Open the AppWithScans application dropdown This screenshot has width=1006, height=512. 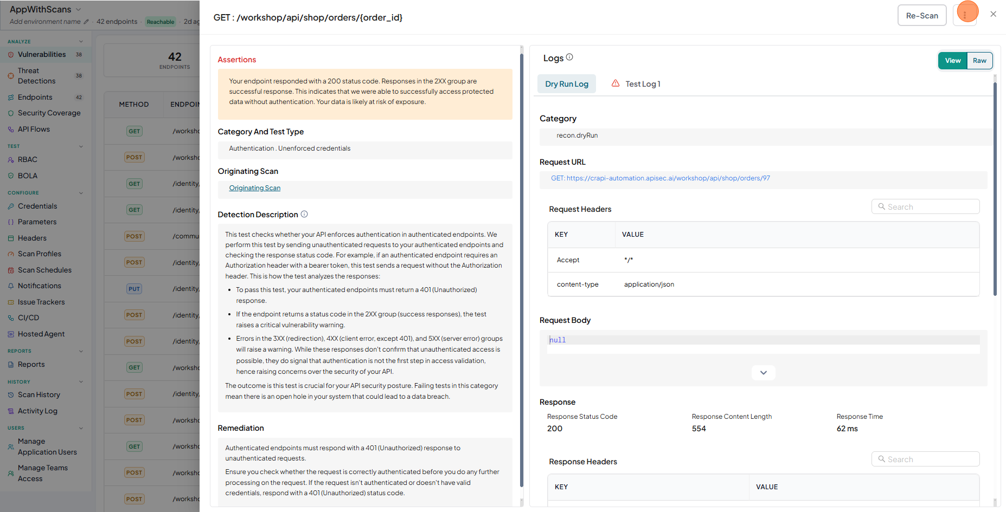click(x=78, y=9)
